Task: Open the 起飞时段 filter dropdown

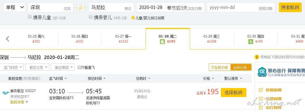Action: [12, 67]
